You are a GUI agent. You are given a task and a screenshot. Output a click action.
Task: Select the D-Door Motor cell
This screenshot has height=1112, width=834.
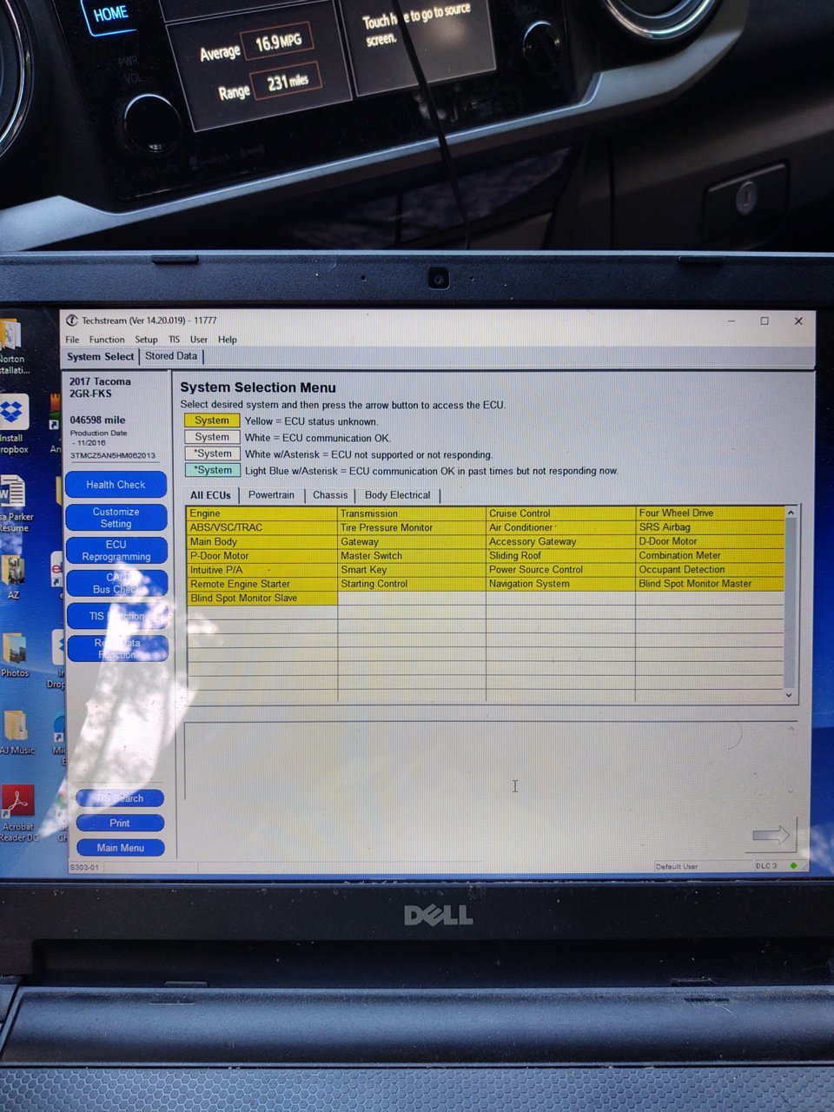click(710, 541)
